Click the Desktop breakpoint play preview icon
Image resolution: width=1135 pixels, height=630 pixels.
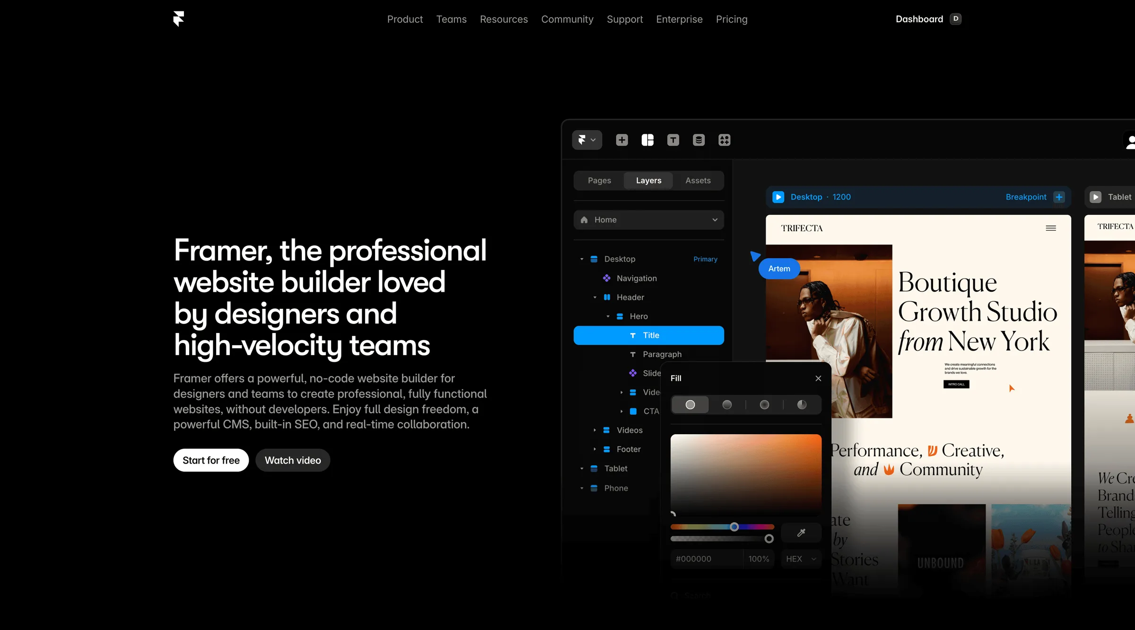coord(778,197)
